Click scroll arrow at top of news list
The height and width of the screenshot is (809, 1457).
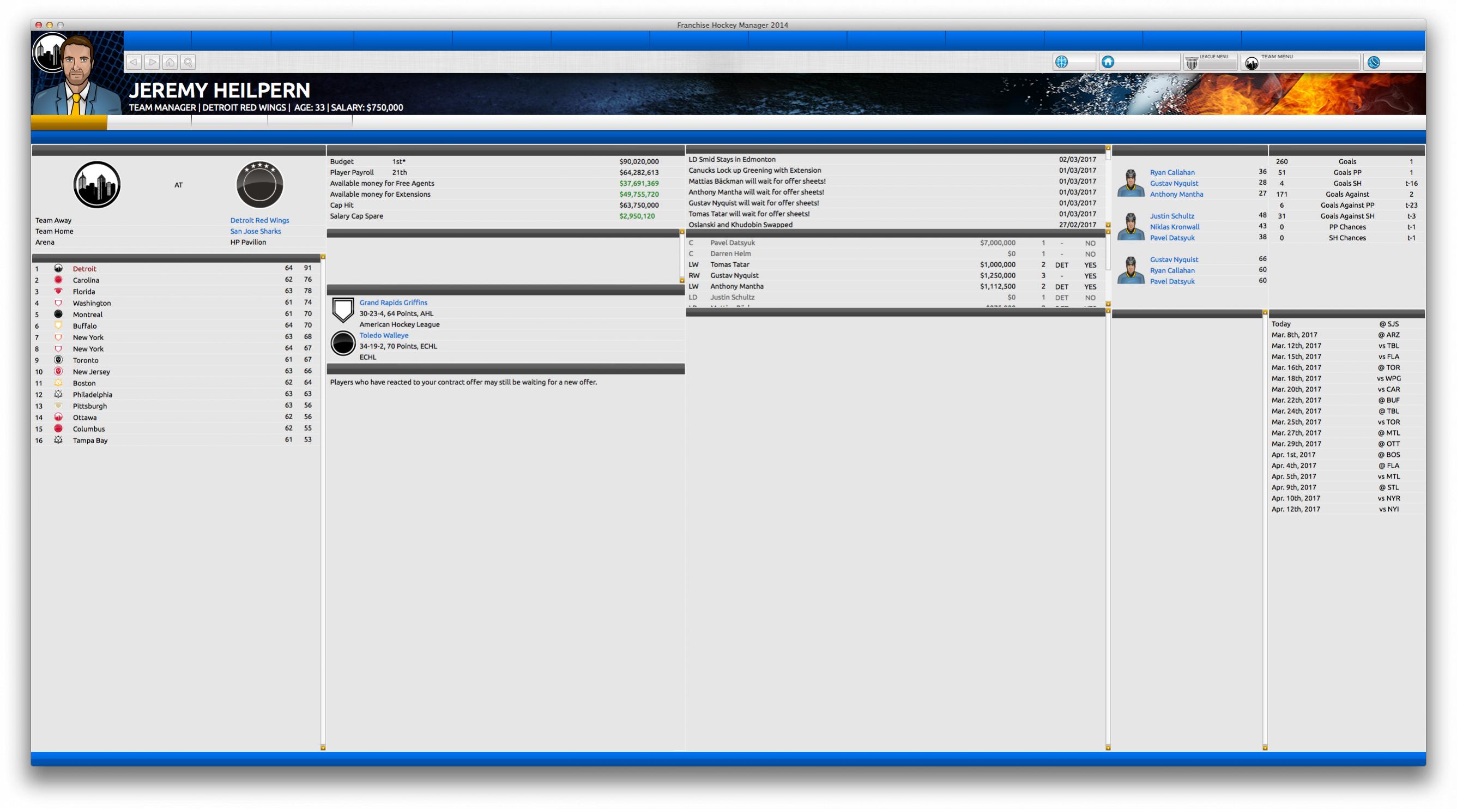click(x=1108, y=148)
